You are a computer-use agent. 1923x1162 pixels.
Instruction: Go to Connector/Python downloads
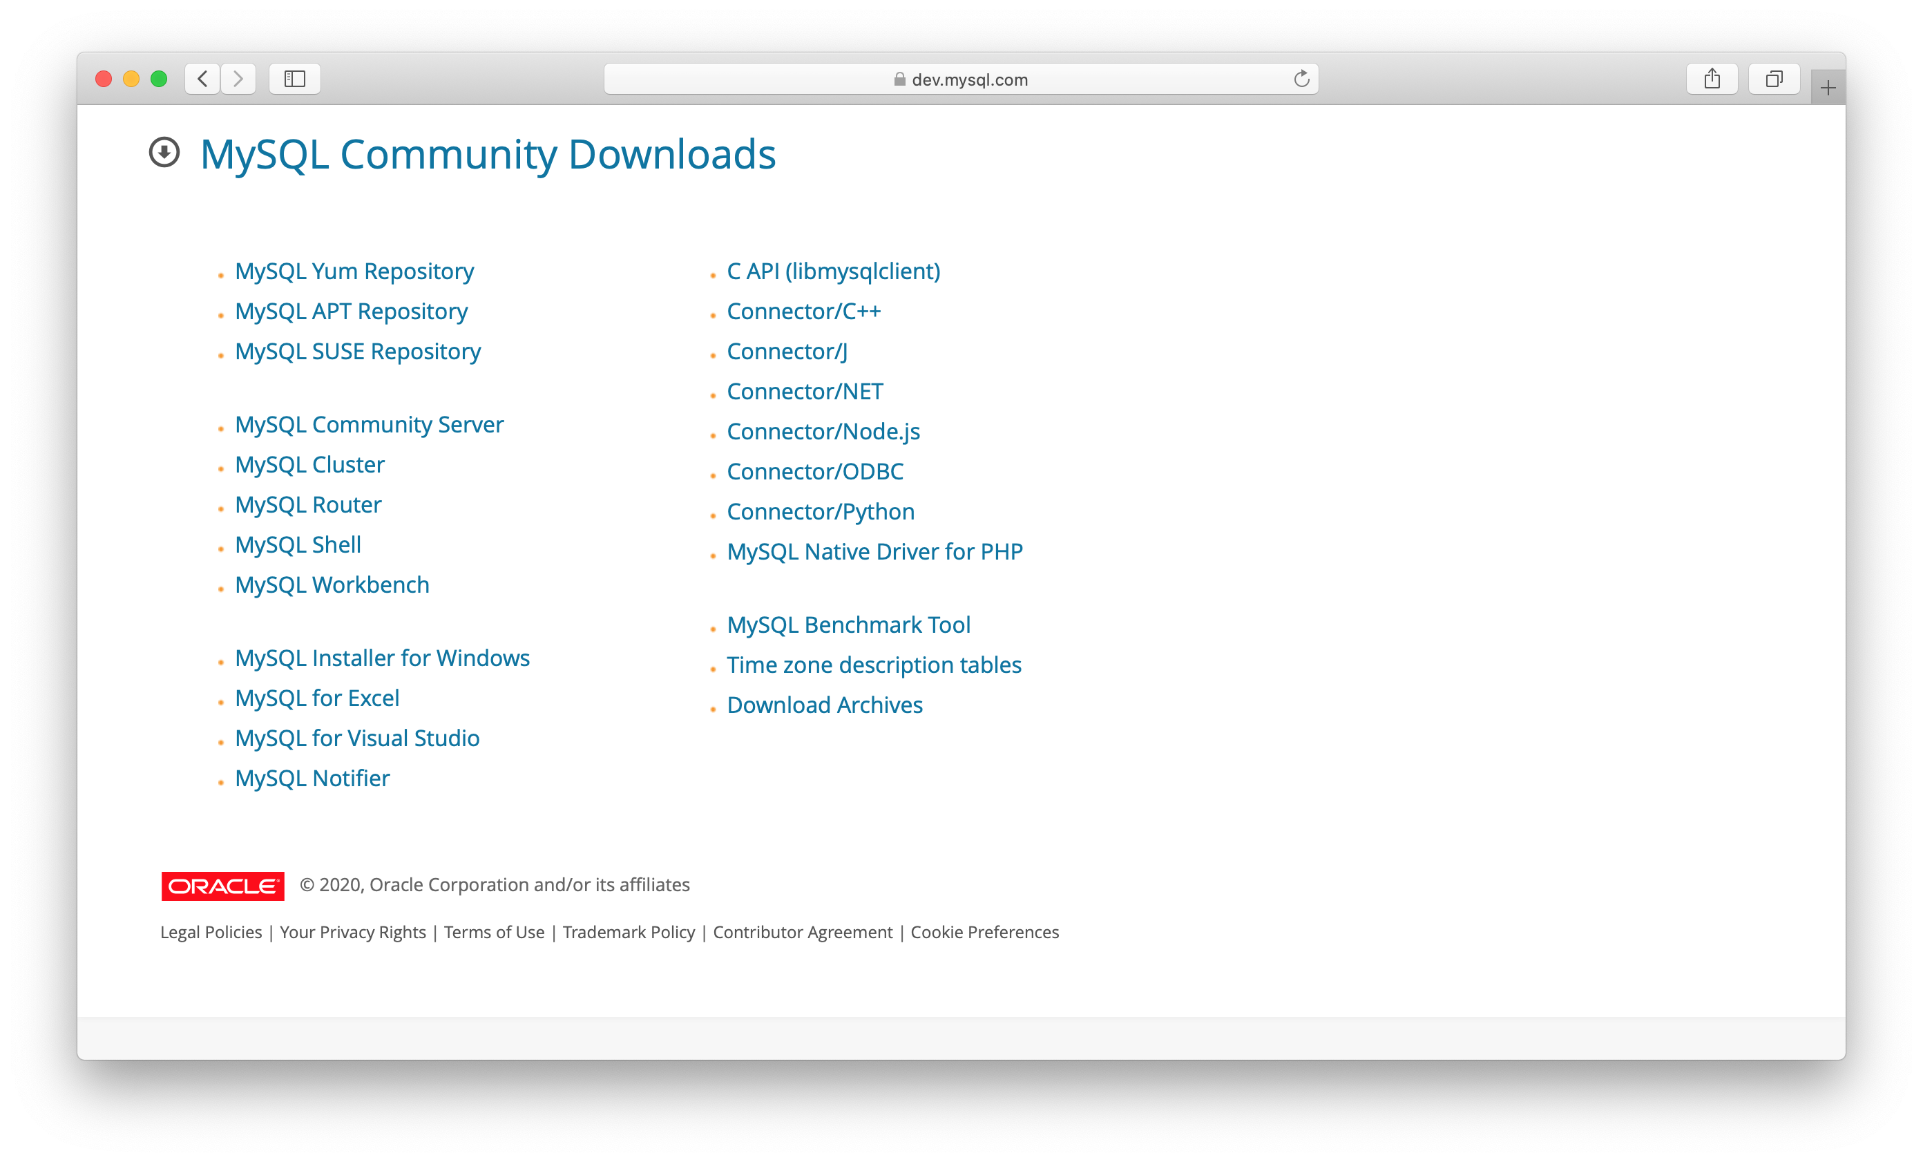click(820, 511)
